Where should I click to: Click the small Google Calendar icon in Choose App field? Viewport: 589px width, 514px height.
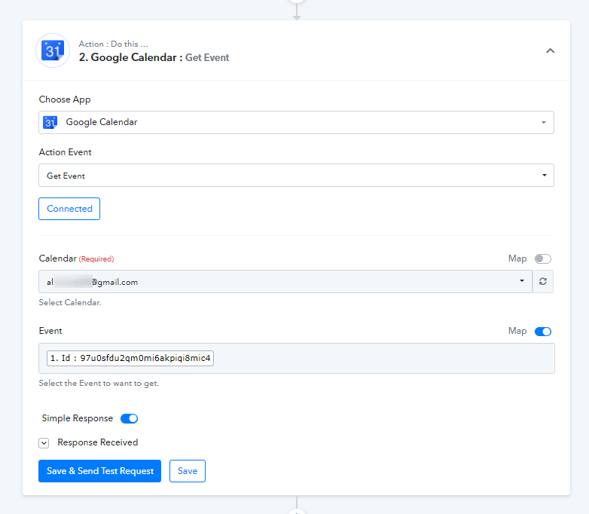50,122
